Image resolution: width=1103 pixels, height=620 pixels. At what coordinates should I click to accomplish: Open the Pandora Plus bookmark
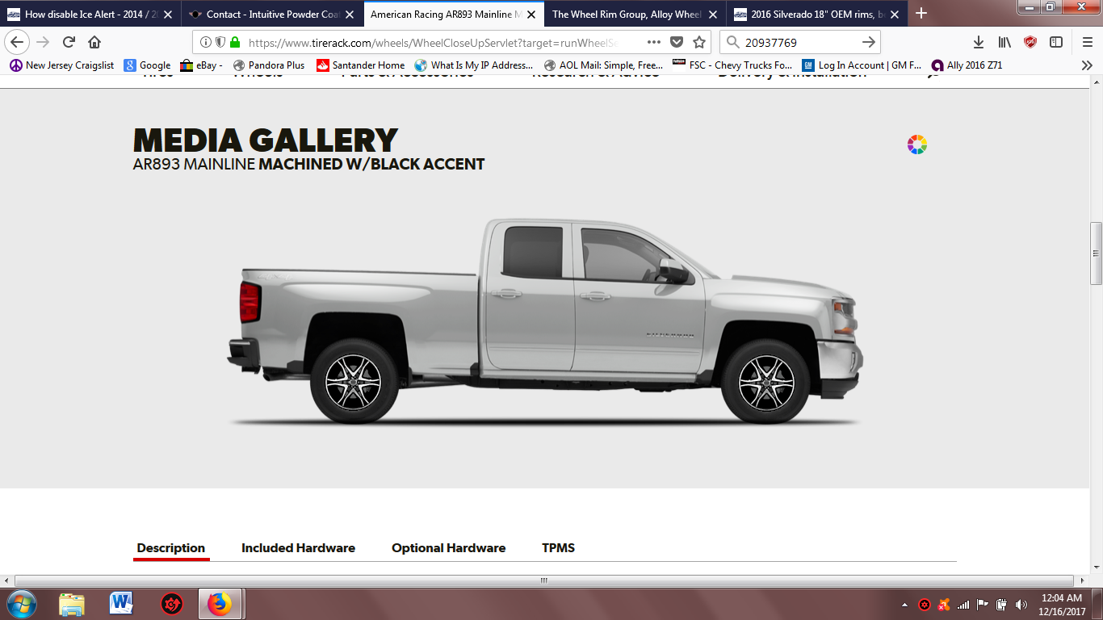coord(269,65)
